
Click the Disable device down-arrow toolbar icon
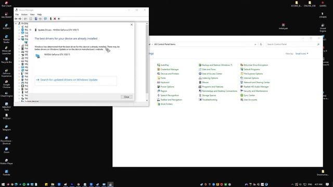pos(59,19)
